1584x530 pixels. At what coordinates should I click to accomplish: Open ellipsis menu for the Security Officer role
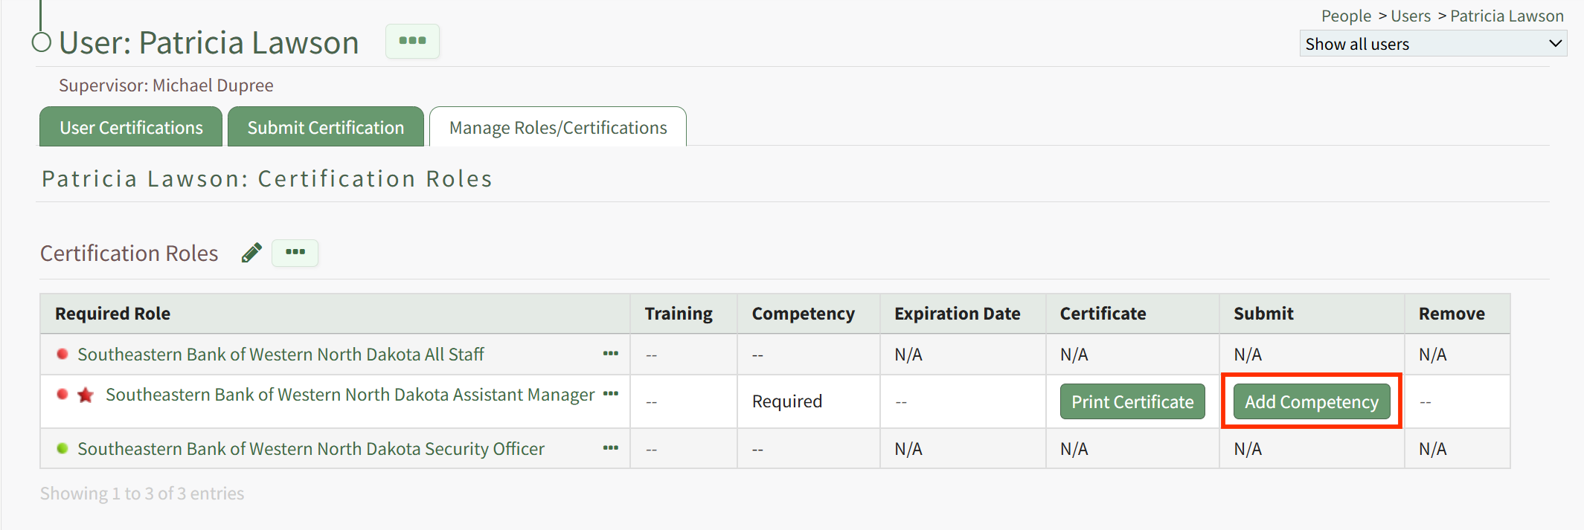point(611,448)
